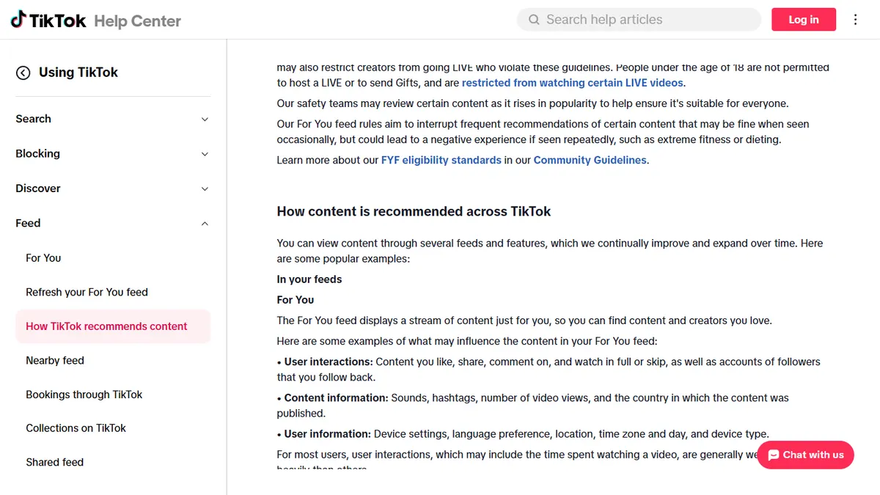Expand the Blocking section chevron
The height and width of the screenshot is (495, 880).
pyautogui.click(x=205, y=154)
